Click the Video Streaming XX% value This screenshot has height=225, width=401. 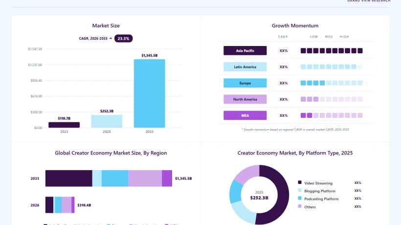coord(357,183)
